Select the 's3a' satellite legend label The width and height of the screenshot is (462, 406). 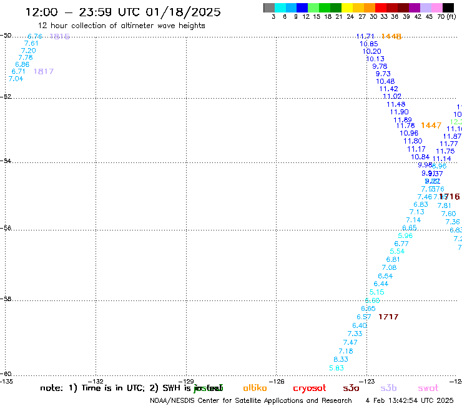[x=351, y=388]
